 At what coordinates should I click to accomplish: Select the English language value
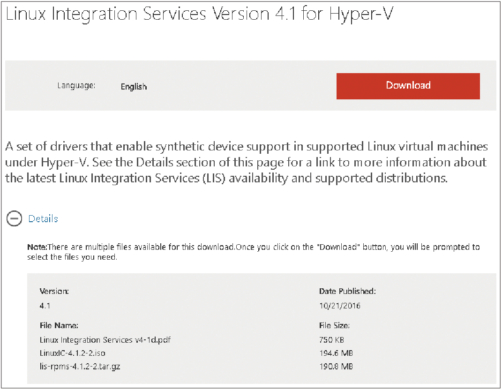[134, 87]
